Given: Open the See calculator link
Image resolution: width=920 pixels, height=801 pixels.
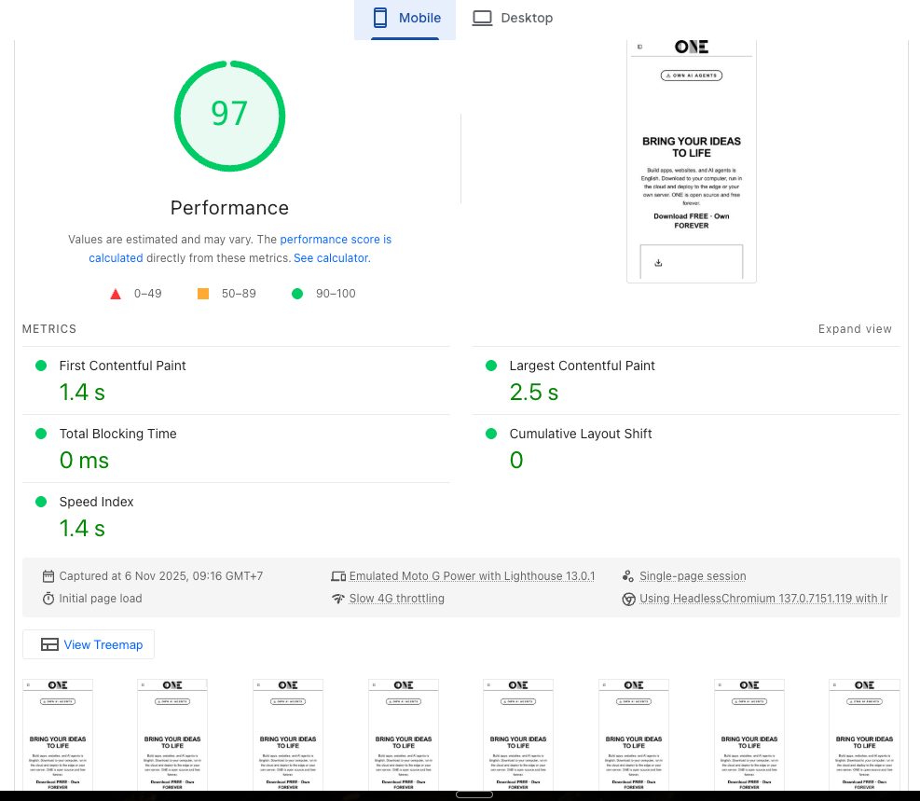Looking at the screenshot, I should point(331,257).
